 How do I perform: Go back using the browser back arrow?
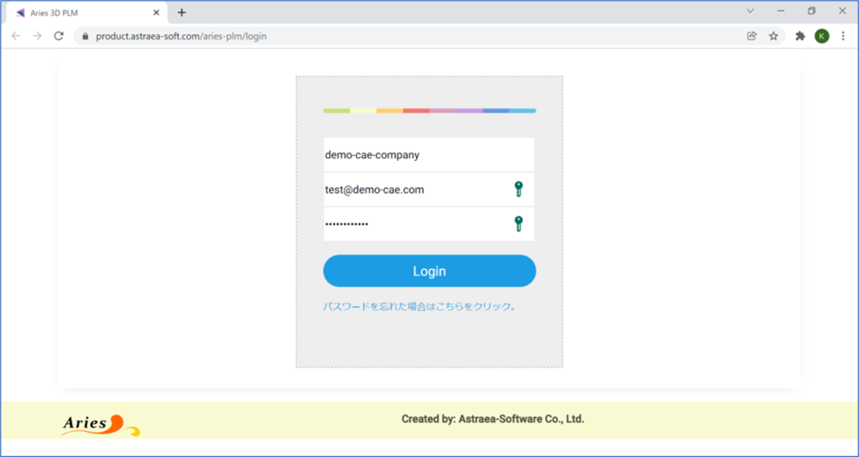[x=16, y=36]
